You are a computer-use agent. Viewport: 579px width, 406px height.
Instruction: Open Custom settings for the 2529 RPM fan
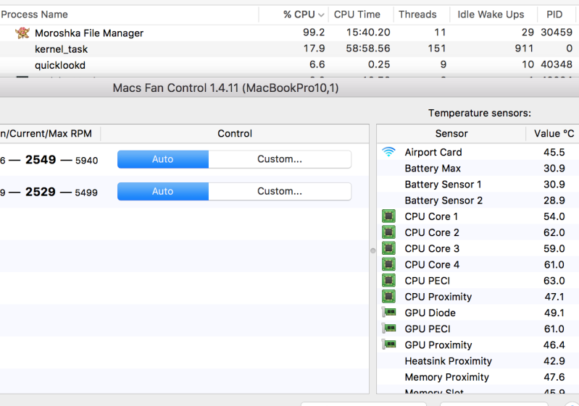(x=280, y=191)
